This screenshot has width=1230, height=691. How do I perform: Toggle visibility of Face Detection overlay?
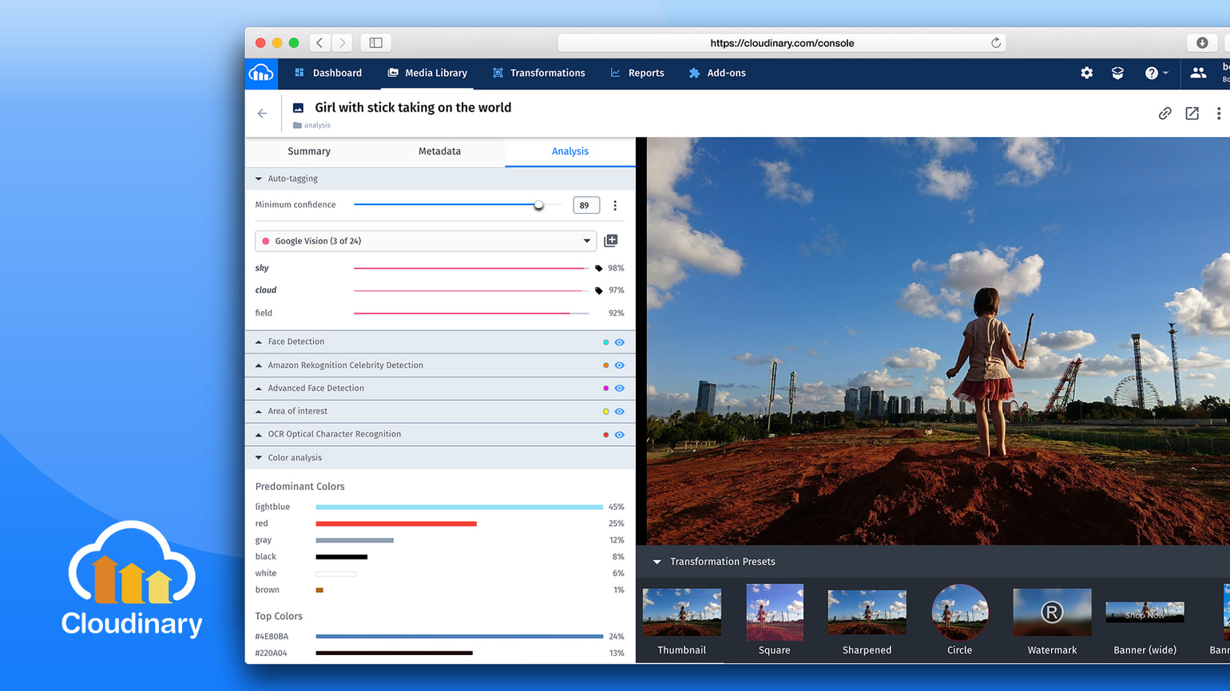coord(619,342)
